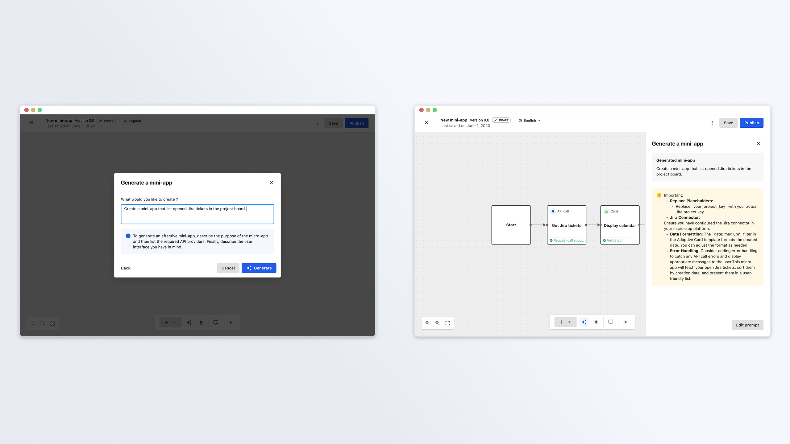Click Cancel in the dialog
Viewport: 790px width, 444px height.
228,268
